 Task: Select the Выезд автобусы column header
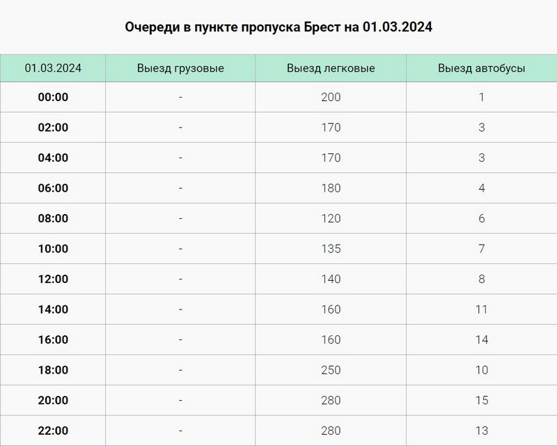481,68
